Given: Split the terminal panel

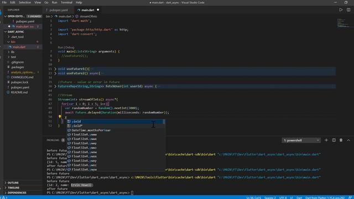Looking at the screenshot, I should (334, 140).
